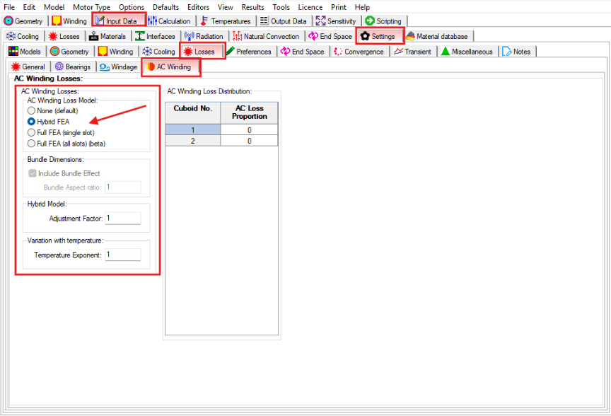Open the Motor Type menu
The height and width of the screenshot is (416, 611).
pos(91,7)
